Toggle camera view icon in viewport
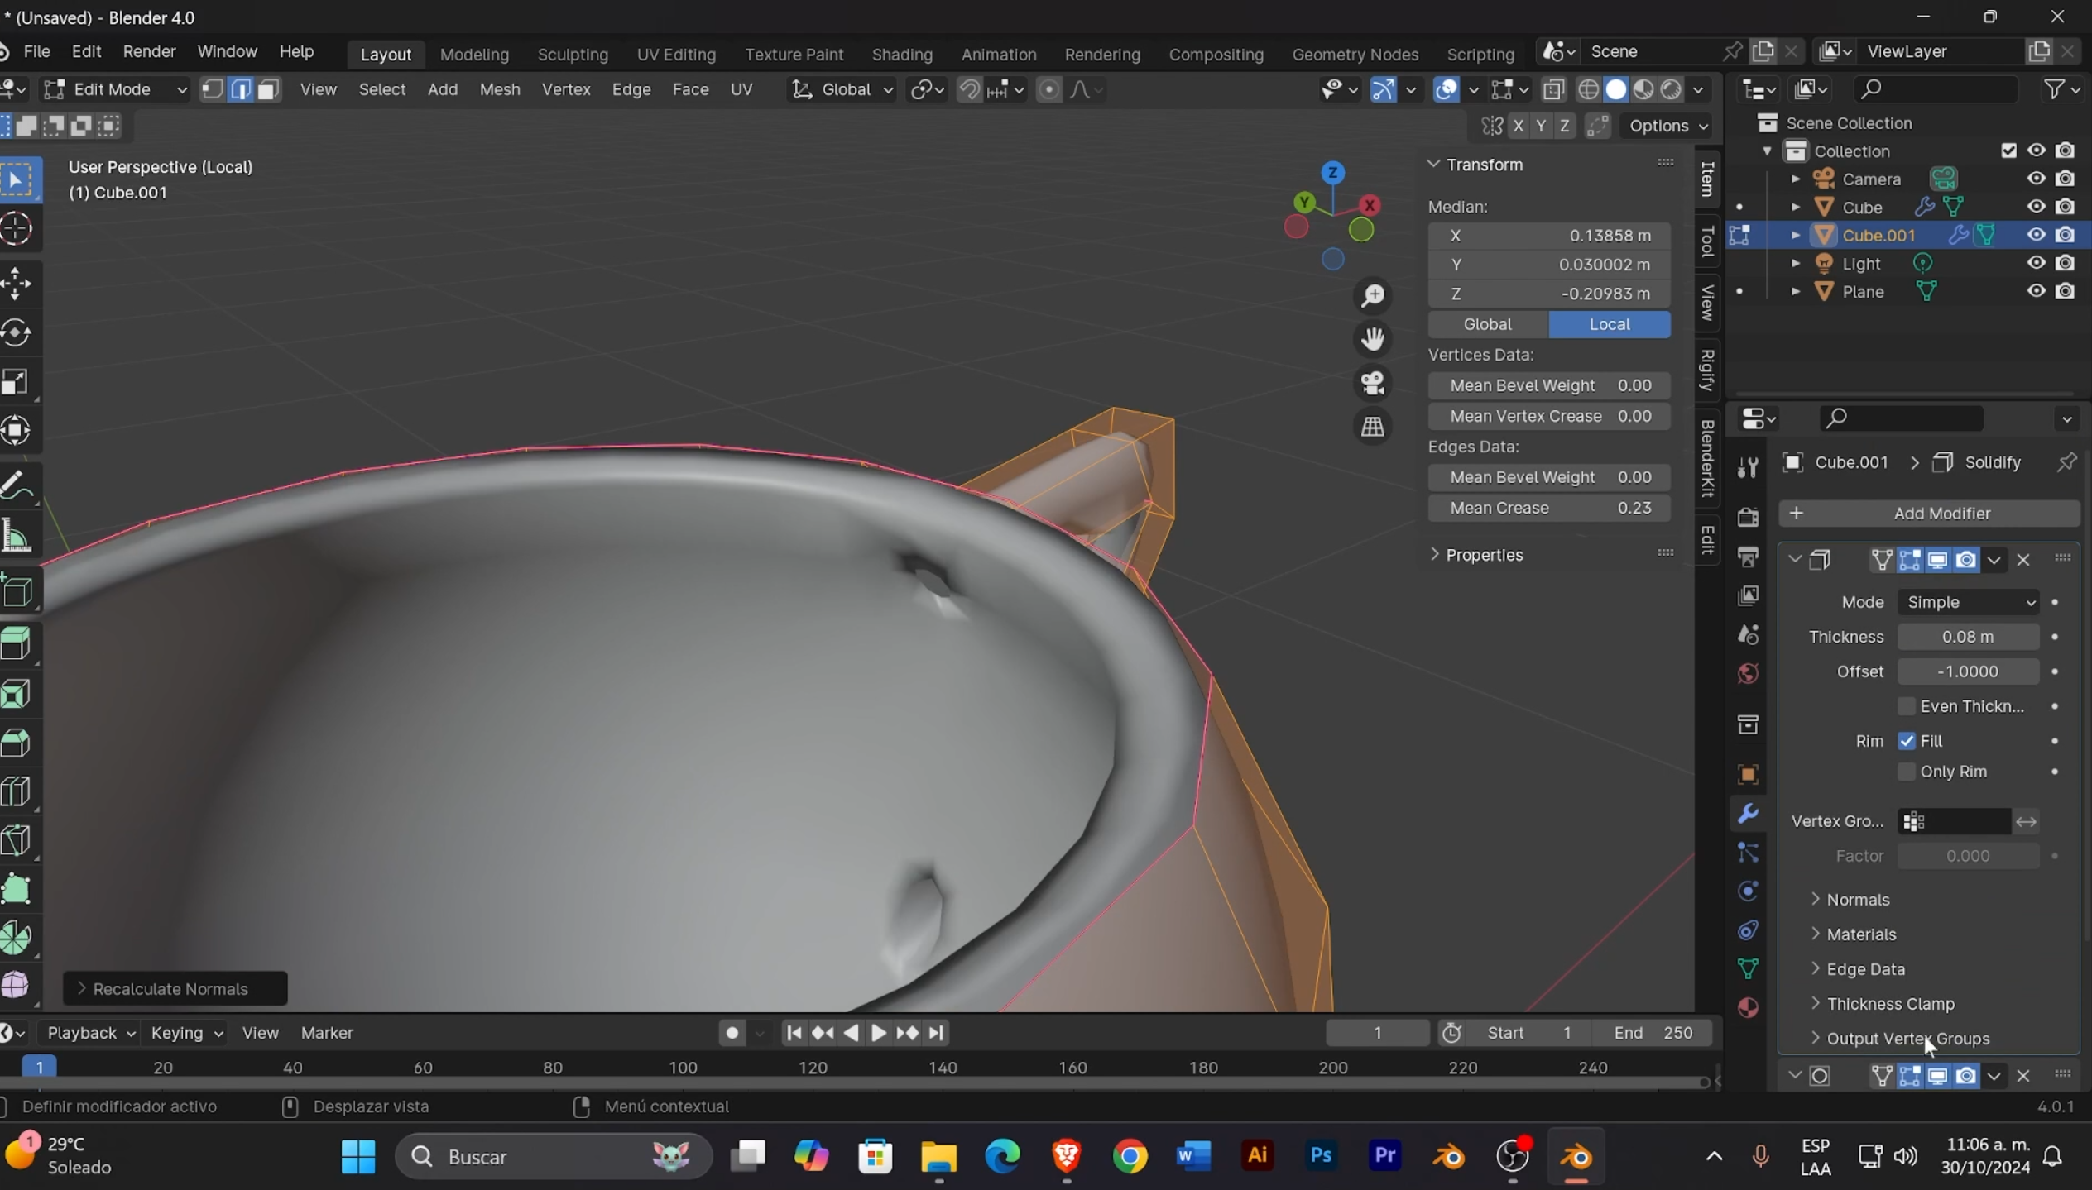2092x1190 pixels. (x=1373, y=383)
